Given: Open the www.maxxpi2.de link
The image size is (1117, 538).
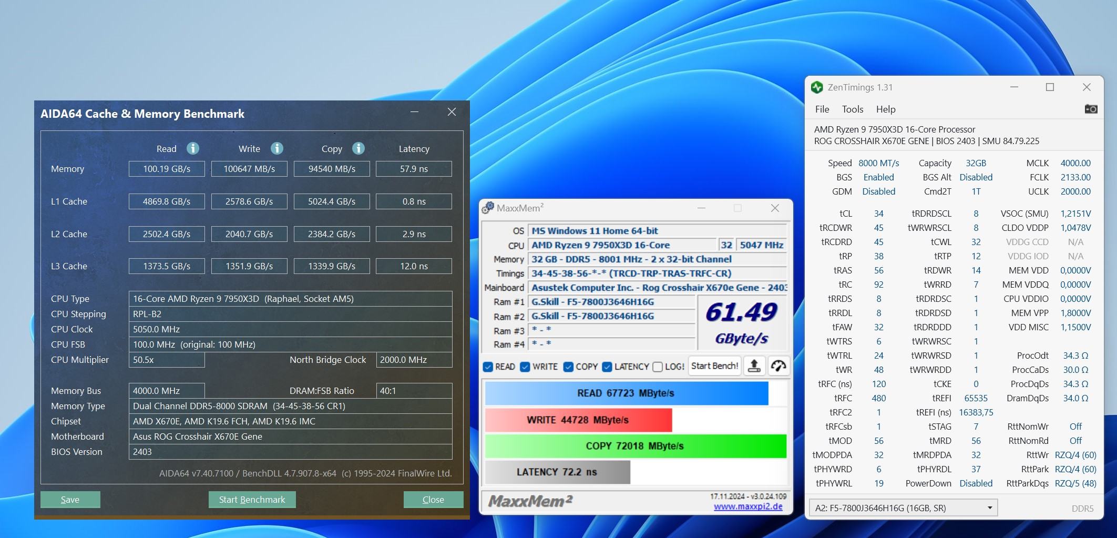Looking at the screenshot, I should [x=748, y=507].
